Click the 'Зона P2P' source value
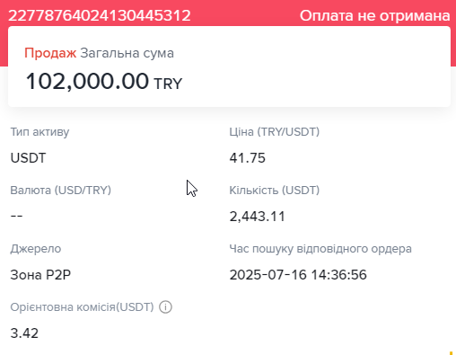This screenshot has width=456, height=355. (x=40, y=275)
